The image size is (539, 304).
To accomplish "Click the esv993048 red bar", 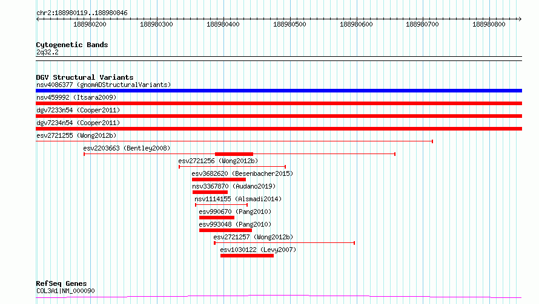I will pyautogui.click(x=225, y=230).
